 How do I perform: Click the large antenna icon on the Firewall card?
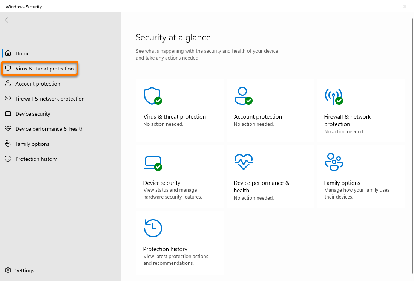[x=334, y=96]
